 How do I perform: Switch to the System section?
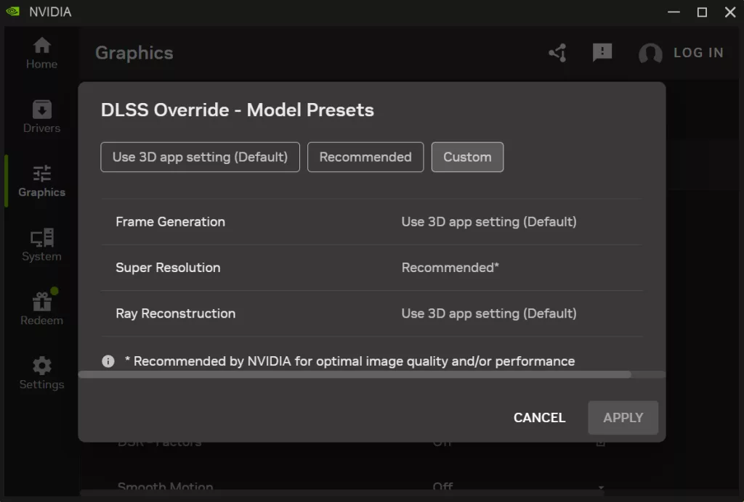coord(41,244)
